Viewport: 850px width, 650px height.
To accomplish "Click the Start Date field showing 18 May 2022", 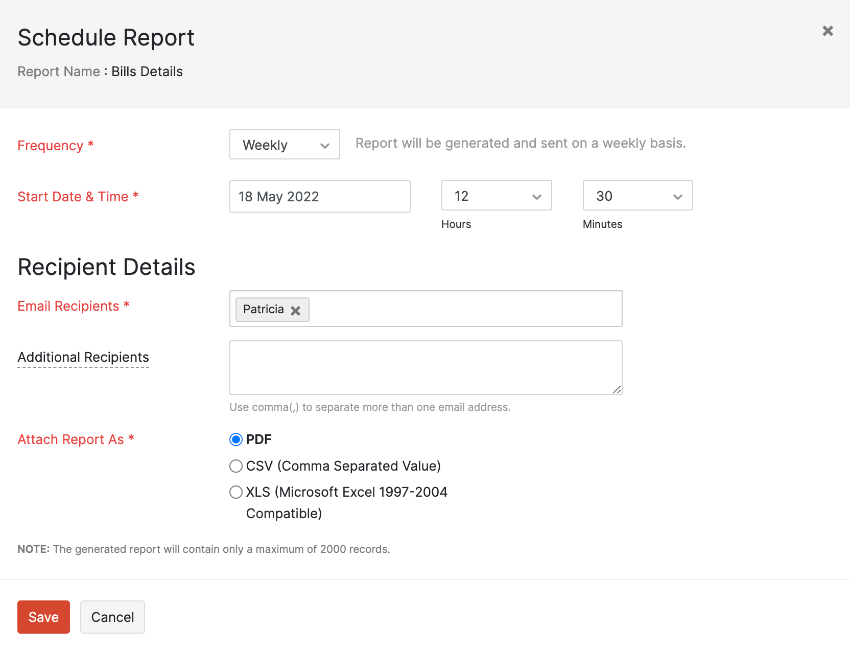I will click(320, 196).
